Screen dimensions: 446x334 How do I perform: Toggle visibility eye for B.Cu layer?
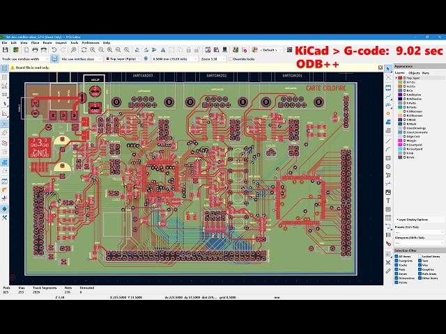404,90
